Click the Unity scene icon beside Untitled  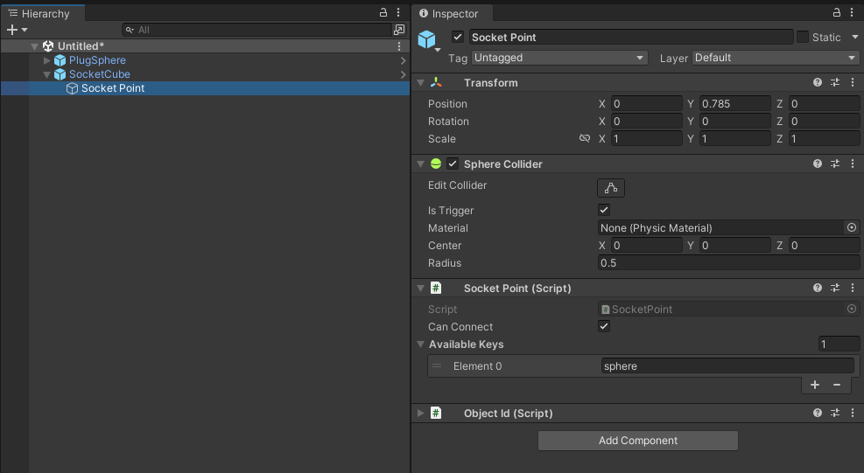(48, 46)
